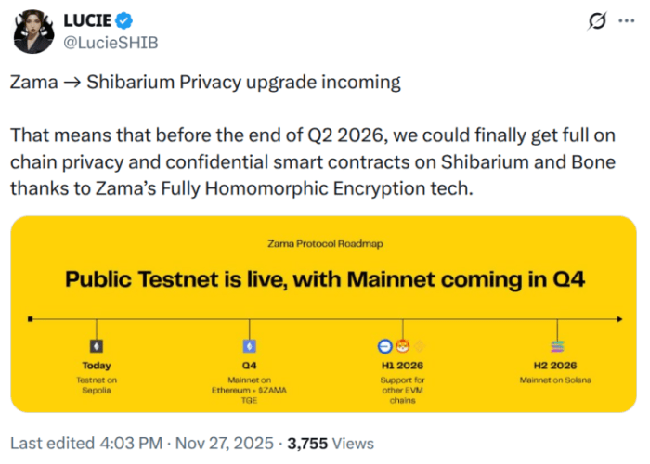Click the Public Testnet is live headline
Screen dimensions: 650x464
(324, 279)
